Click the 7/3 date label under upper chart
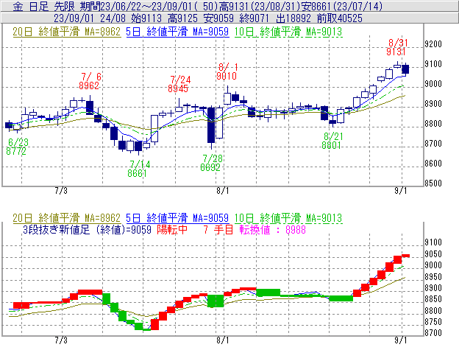 [61, 191]
